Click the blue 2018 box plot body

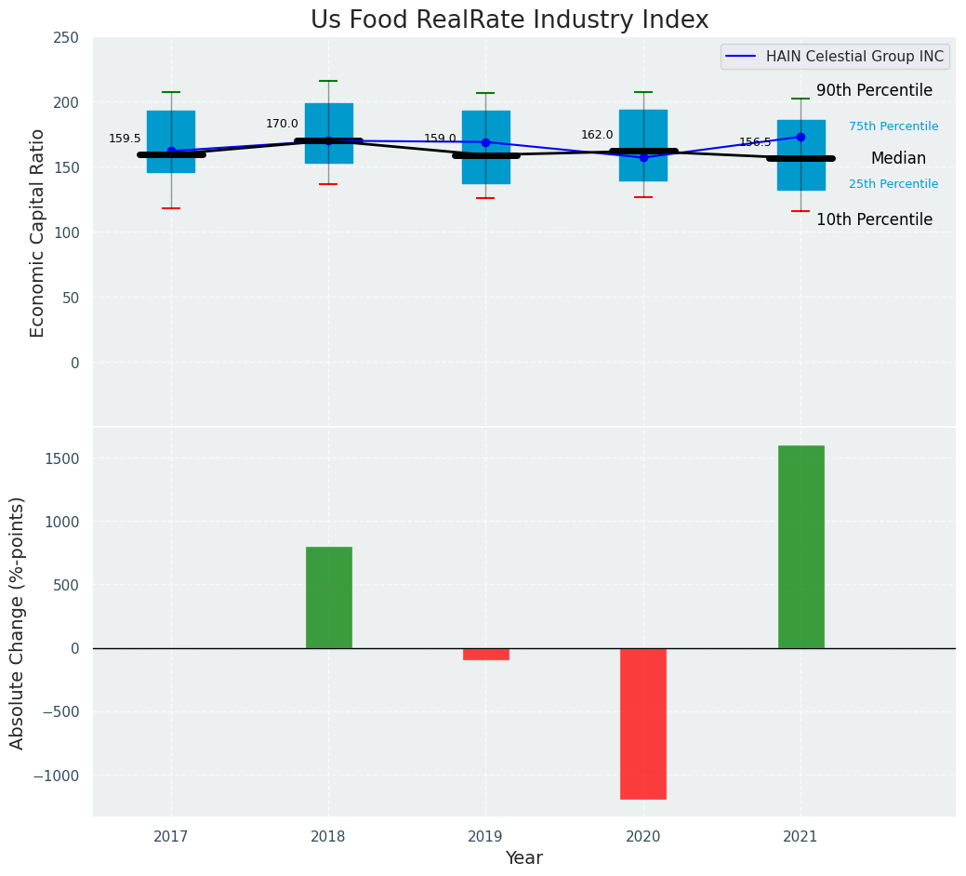(329, 121)
